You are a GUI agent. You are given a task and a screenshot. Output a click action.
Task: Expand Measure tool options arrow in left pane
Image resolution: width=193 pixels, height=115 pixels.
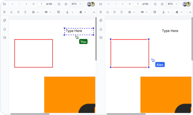[50, 12]
